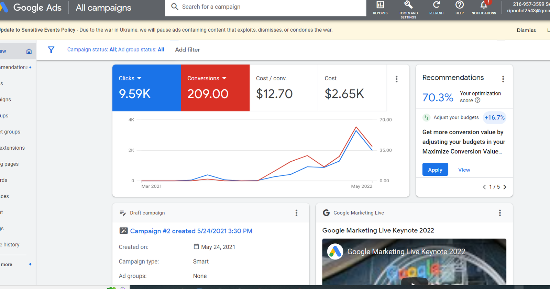The width and height of the screenshot is (550, 289).
Task: Click the filter funnel icon
Action: [51, 50]
